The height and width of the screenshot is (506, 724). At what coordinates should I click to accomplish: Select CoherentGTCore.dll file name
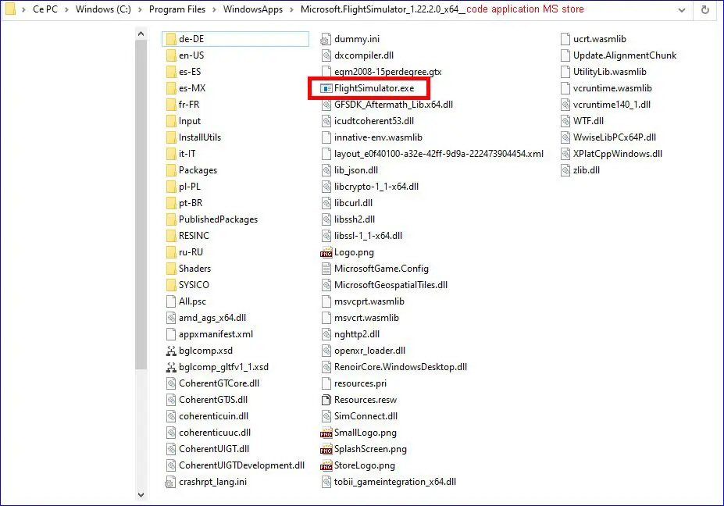point(219,383)
